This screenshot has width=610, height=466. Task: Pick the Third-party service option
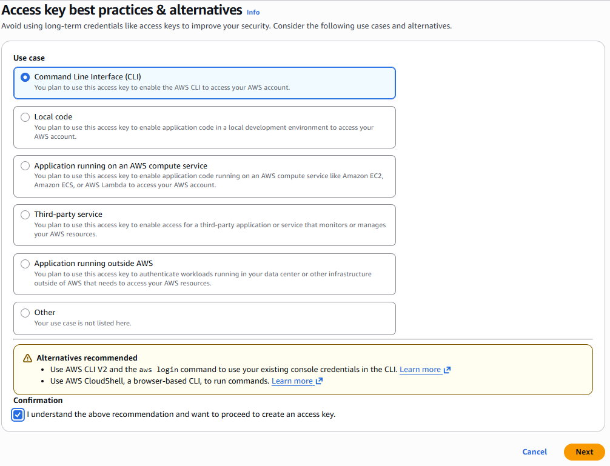[x=25, y=215]
